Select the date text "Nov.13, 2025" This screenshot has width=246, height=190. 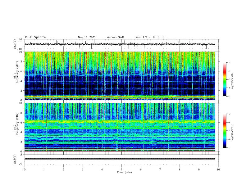tap(87, 37)
